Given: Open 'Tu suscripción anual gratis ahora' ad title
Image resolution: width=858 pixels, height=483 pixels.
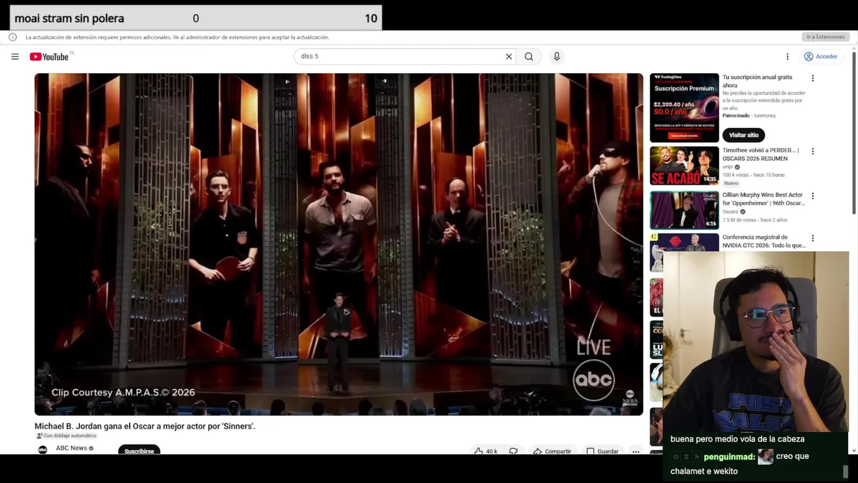Looking at the screenshot, I should click(x=757, y=81).
